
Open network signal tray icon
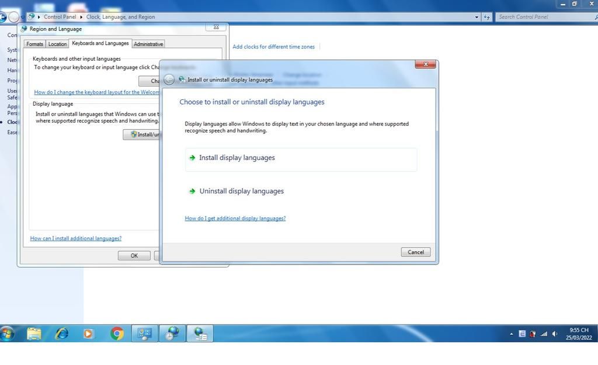click(x=544, y=334)
